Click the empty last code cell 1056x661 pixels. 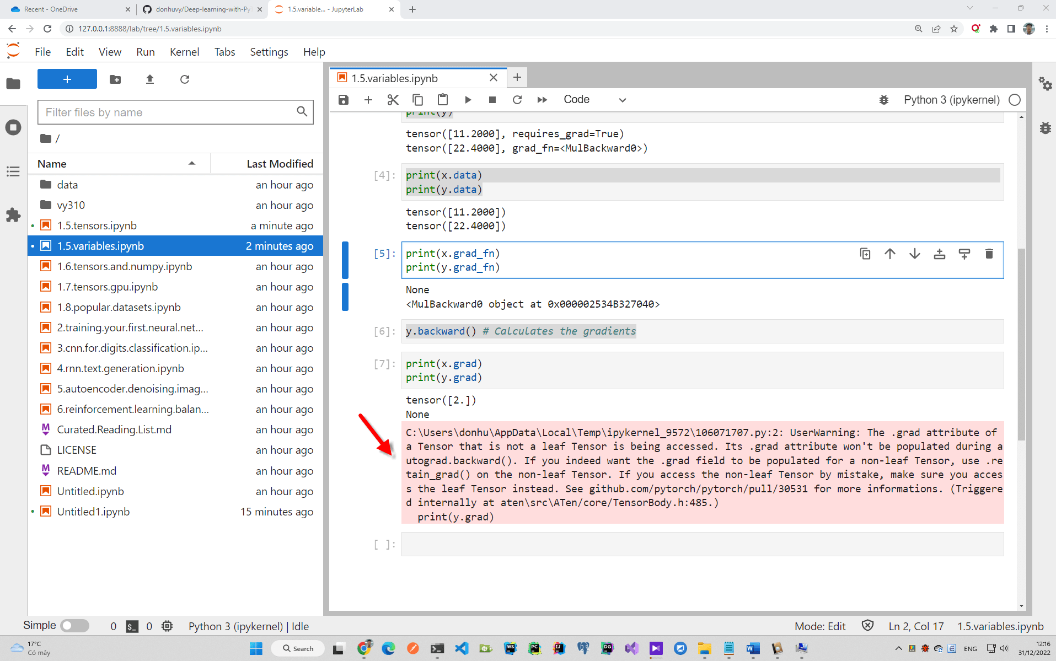click(702, 545)
